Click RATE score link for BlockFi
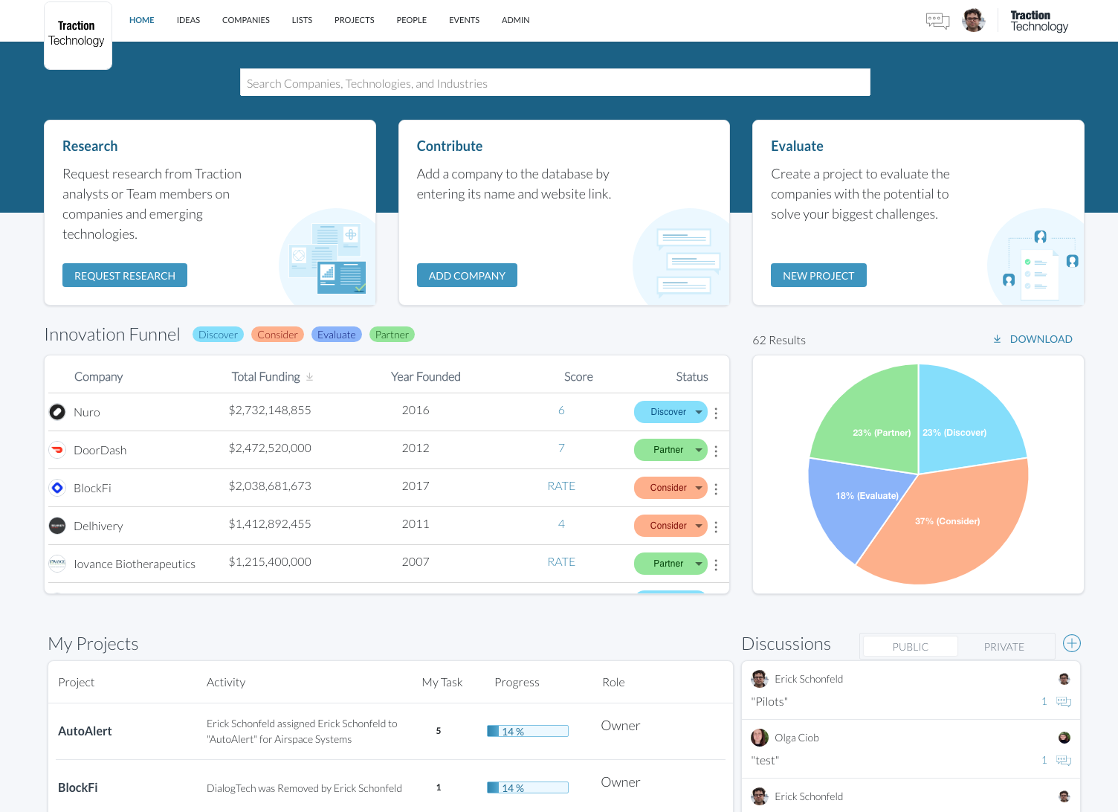This screenshot has width=1118, height=812. pyautogui.click(x=561, y=486)
